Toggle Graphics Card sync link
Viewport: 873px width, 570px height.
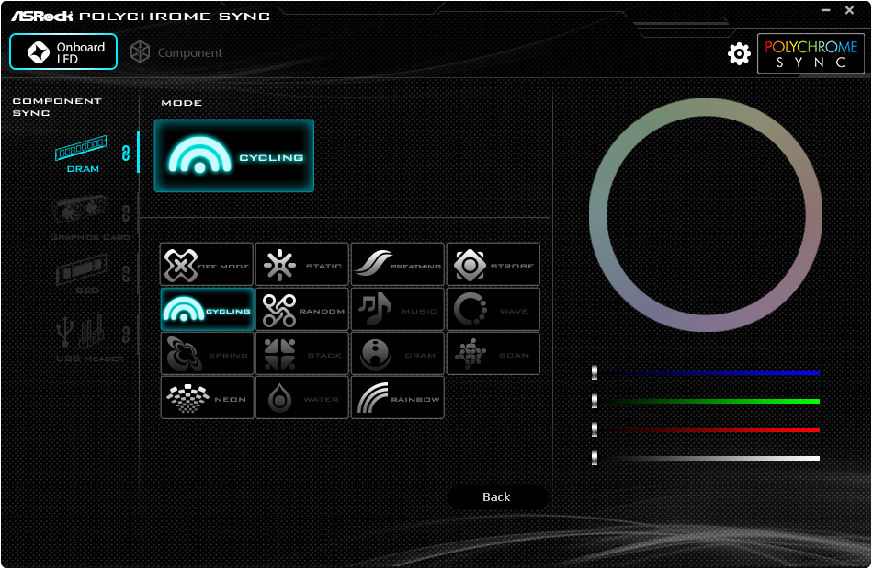click(x=126, y=213)
